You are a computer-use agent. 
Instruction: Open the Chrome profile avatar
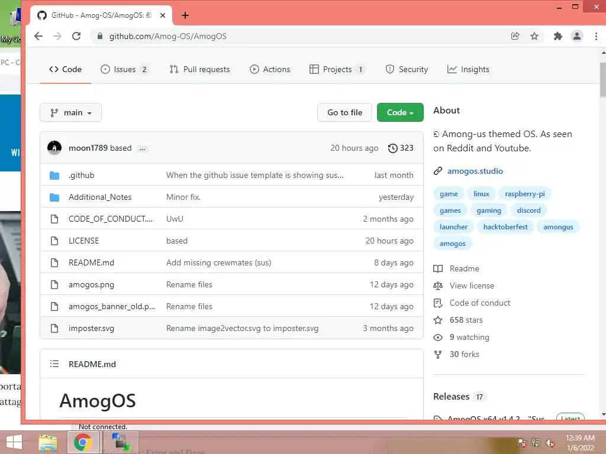pyautogui.click(x=576, y=36)
